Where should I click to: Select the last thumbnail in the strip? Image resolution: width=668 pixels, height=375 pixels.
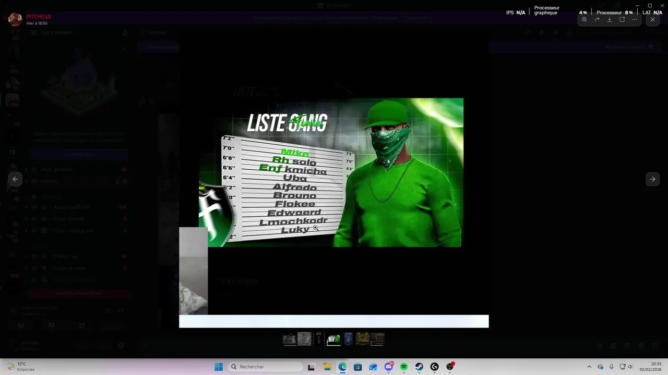(377, 339)
